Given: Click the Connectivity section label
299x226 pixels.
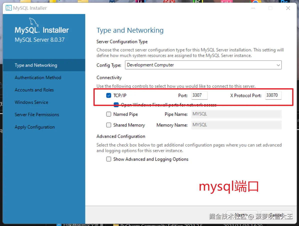Looking at the screenshot, I should (x=109, y=78).
